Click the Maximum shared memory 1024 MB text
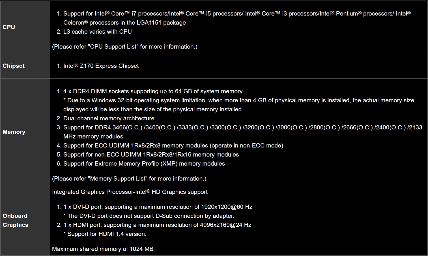Image resolution: width=428 pixels, height=256 pixels. pyautogui.click(x=103, y=249)
